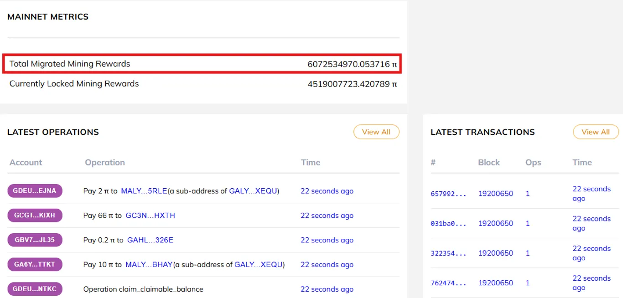Open time link in 657992 transaction row

(592, 194)
